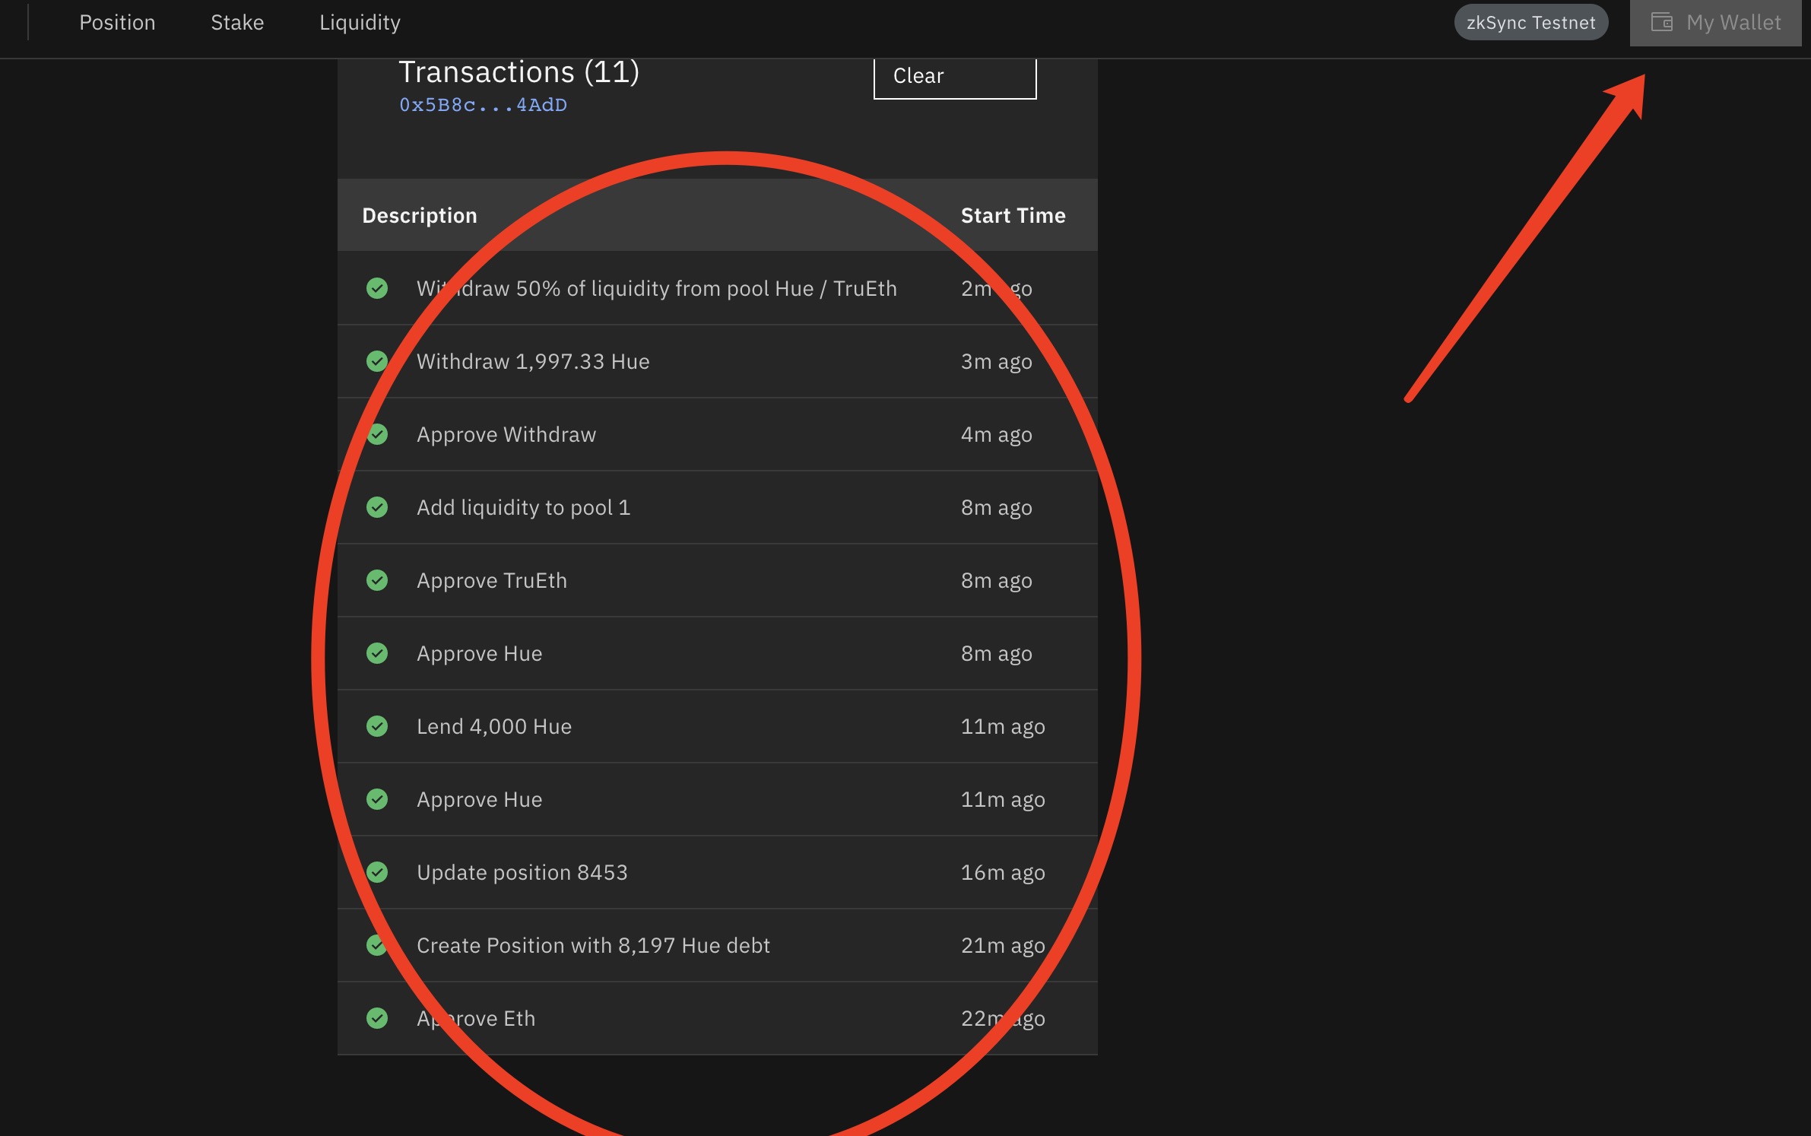
Task: Click the Description column header
Action: click(x=420, y=216)
